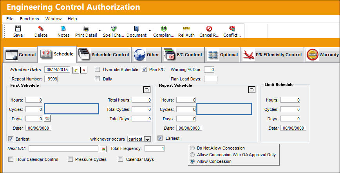The width and height of the screenshot is (340, 173).
Task: Toggle the Repeat Schedule Earliest checkbox
Action: pos(160,138)
